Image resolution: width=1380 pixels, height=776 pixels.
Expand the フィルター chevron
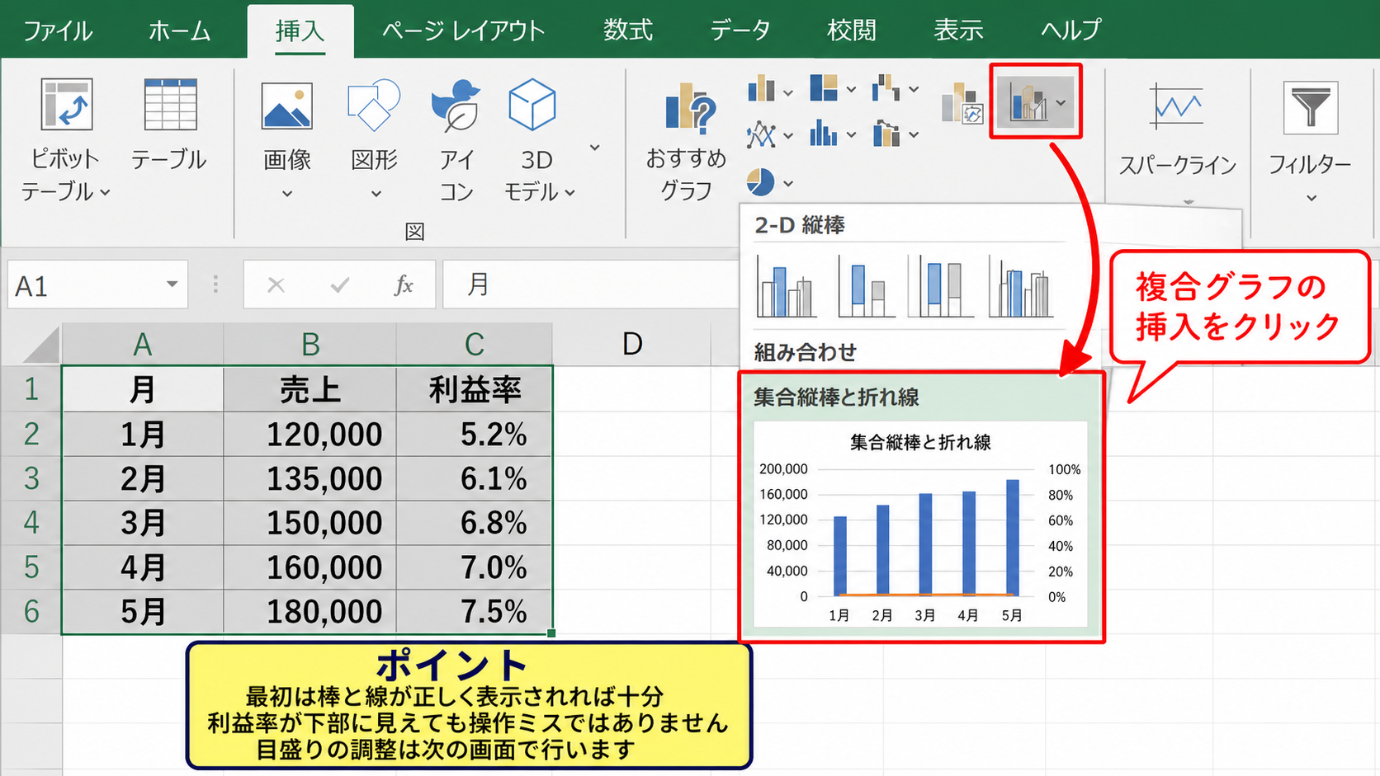pos(1311,199)
